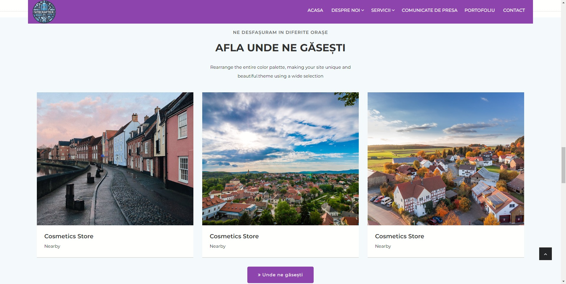Click the SiteCrafter logo icon

tap(44, 12)
